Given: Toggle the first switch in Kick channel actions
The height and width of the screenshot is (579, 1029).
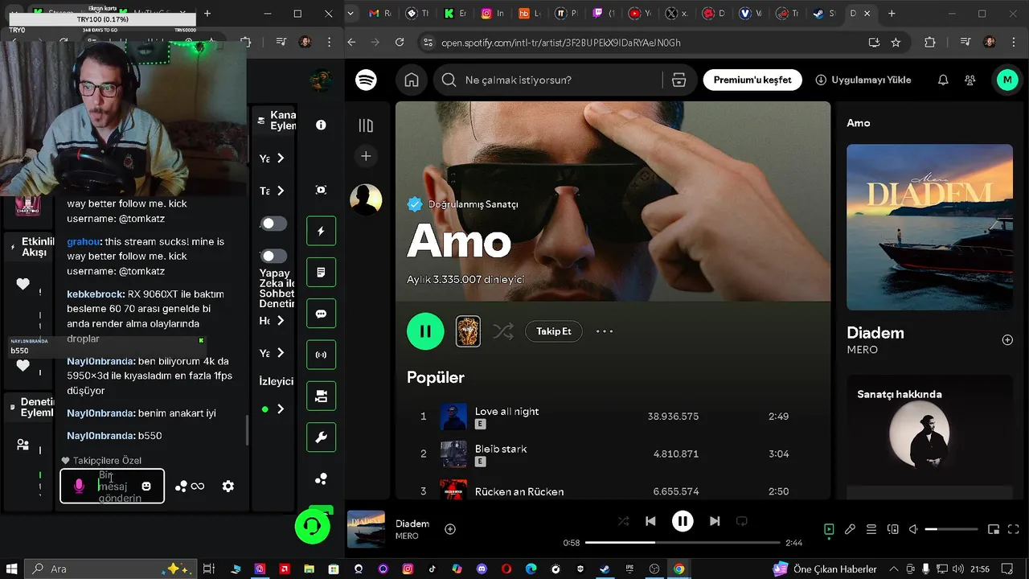Looking at the screenshot, I should click(273, 224).
